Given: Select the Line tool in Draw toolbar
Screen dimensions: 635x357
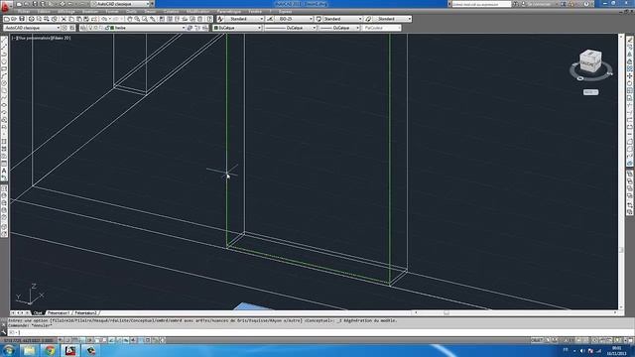Looking at the screenshot, I should coord(4,40).
